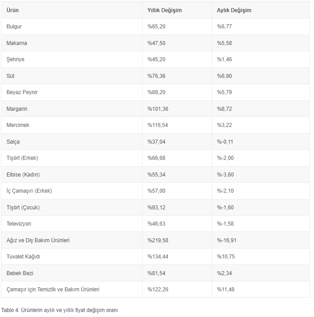Click Margarin yearly value %101,36
Viewport: 314px width, 317px height.
158,109
